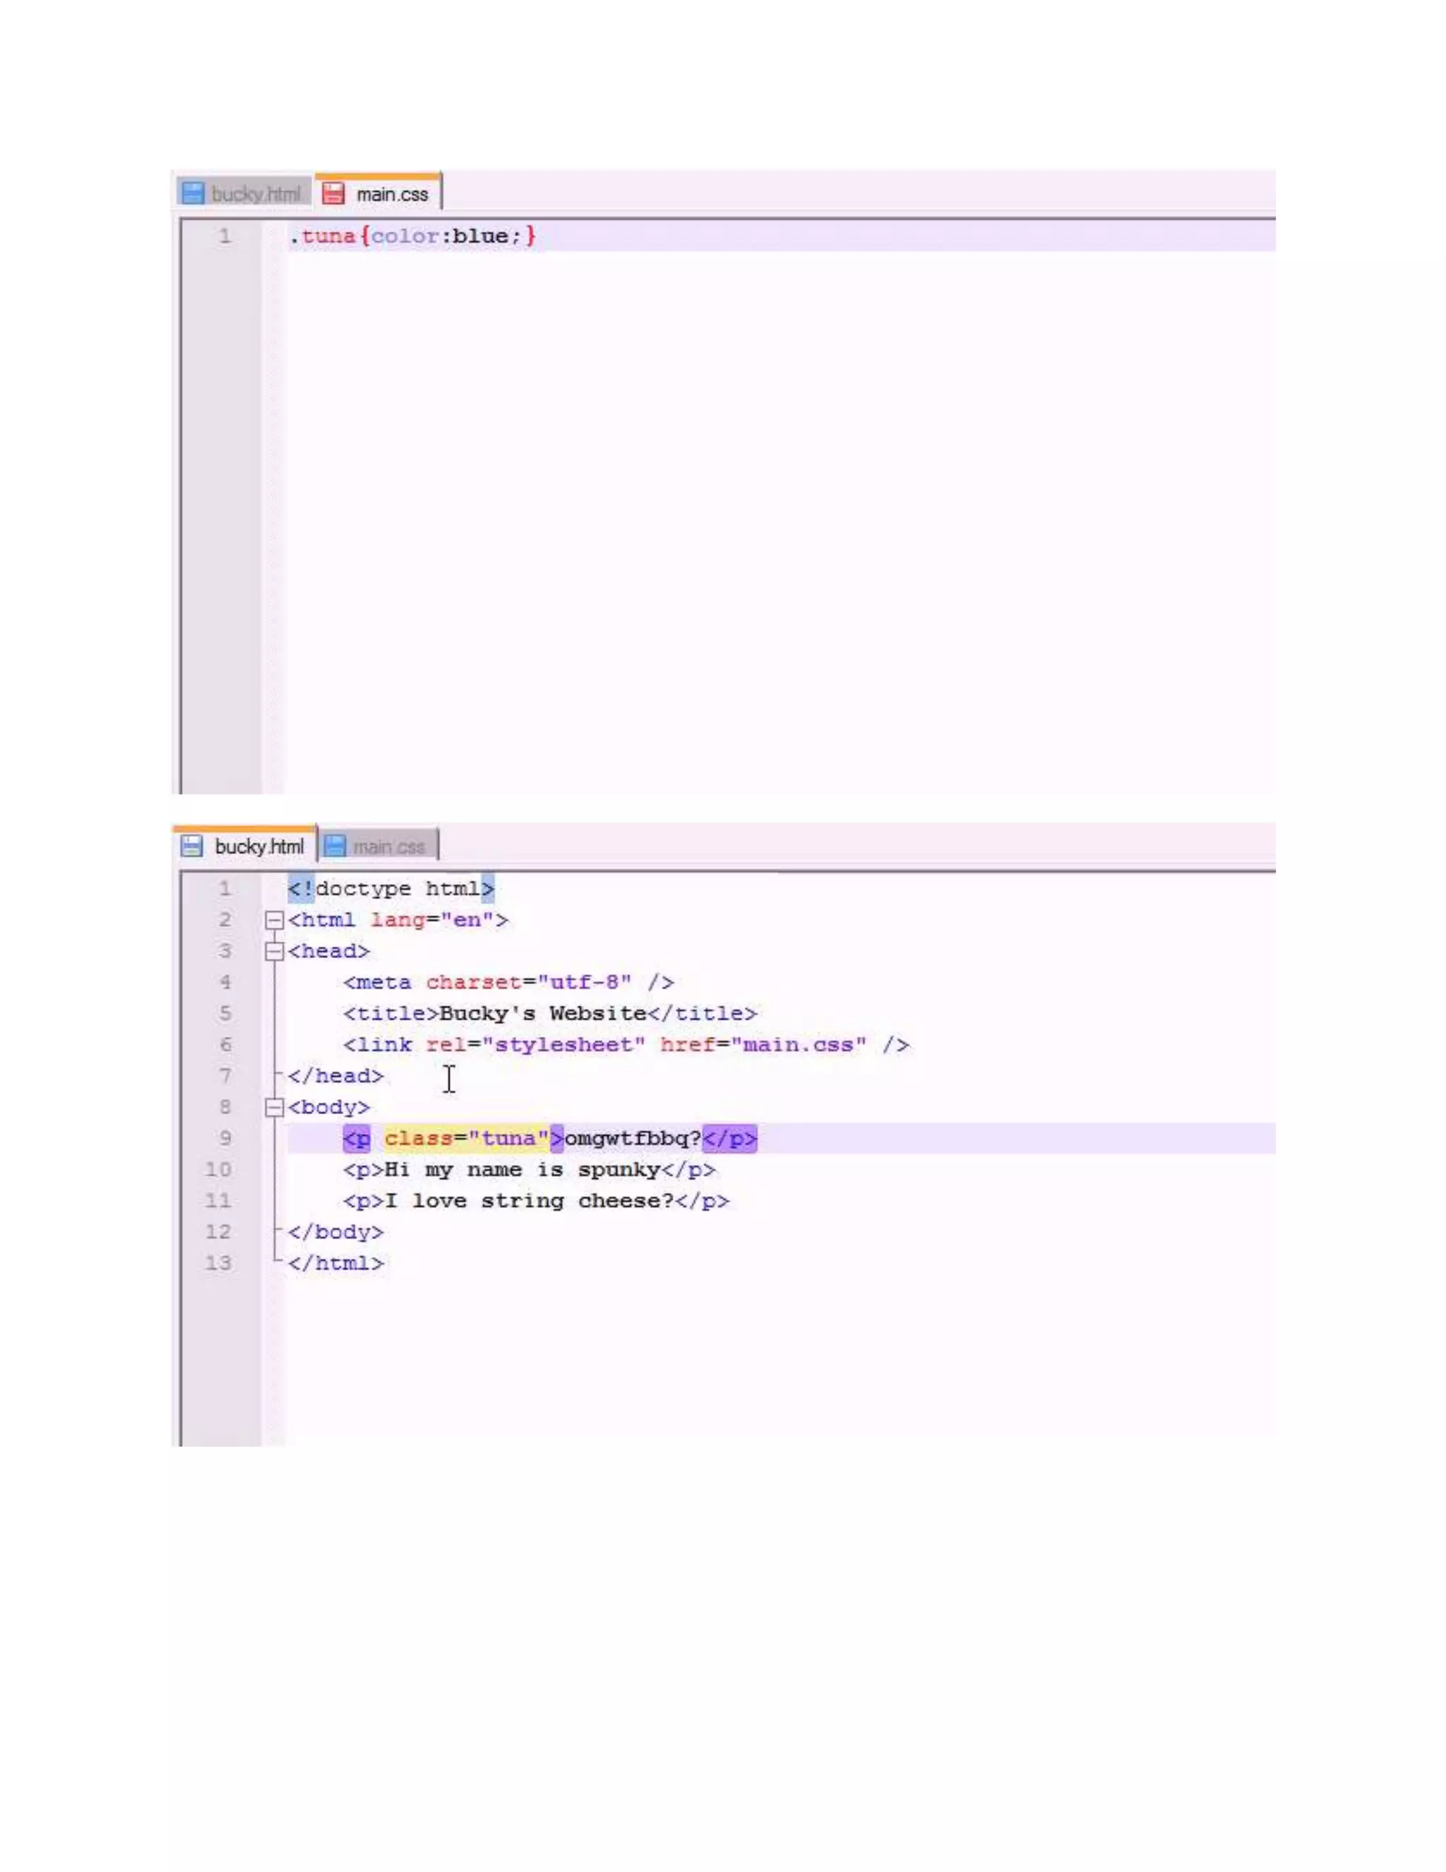Viewport: 1446px width, 1872px height.
Task: Click omgwtfbbq? paragraph text
Action: pos(633,1138)
